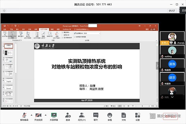Viewport: 186px width, 124px height.
Task: Toggle 播放旁白 checkbox in ribbon
Action: tap(62, 32)
